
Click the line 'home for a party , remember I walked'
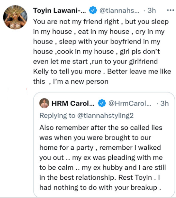coord(100,148)
